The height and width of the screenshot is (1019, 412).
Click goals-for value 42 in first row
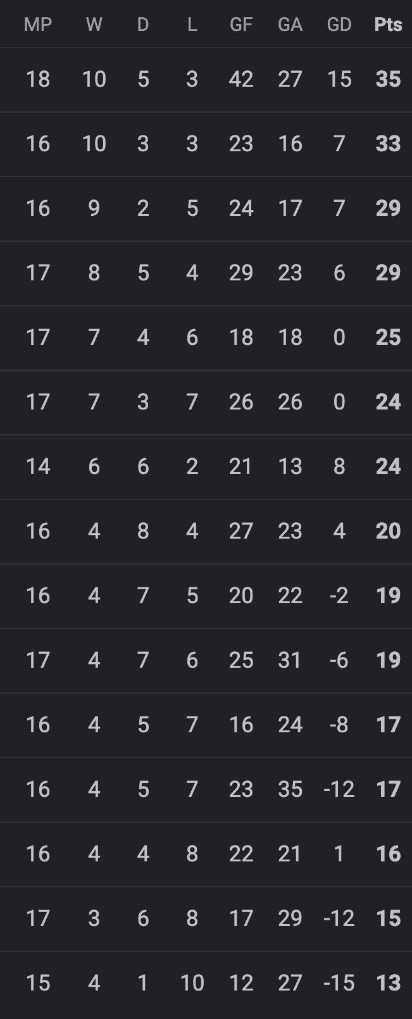point(241,79)
